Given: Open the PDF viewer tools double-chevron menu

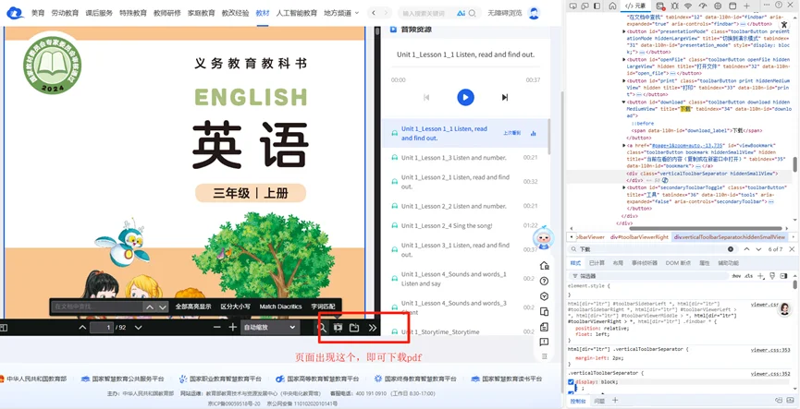Looking at the screenshot, I should (x=373, y=328).
